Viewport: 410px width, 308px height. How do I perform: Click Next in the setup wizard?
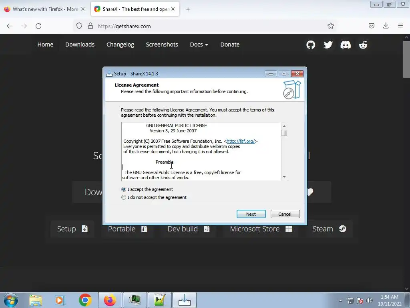point(251,214)
